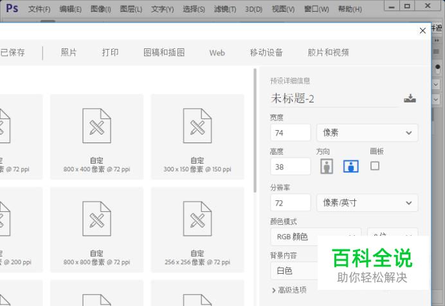This screenshot has width=445, height=306.
Task: Switch to the 照片 tab
Action: [x=69, y=53]
